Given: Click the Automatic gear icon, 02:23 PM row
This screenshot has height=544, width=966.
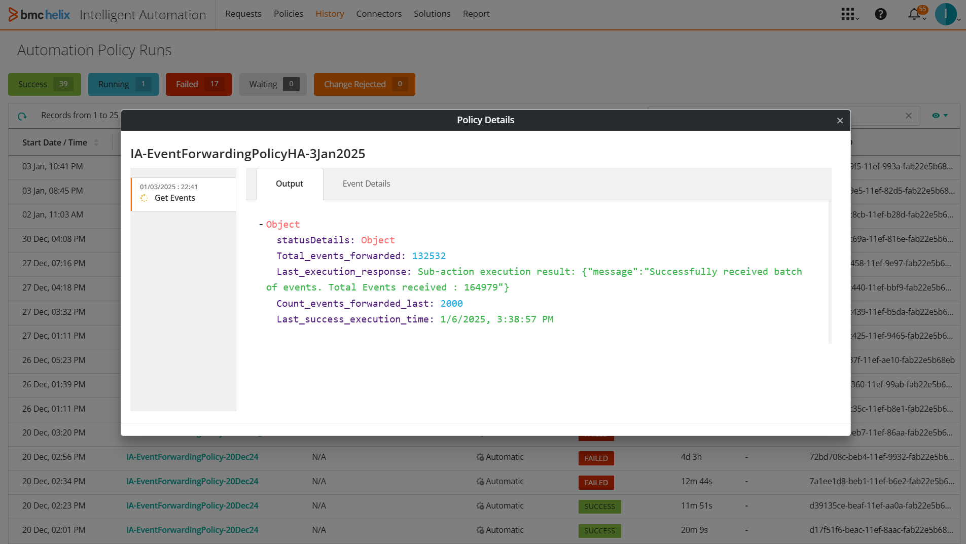Looking at the screenshot, I should pos(480,506).
